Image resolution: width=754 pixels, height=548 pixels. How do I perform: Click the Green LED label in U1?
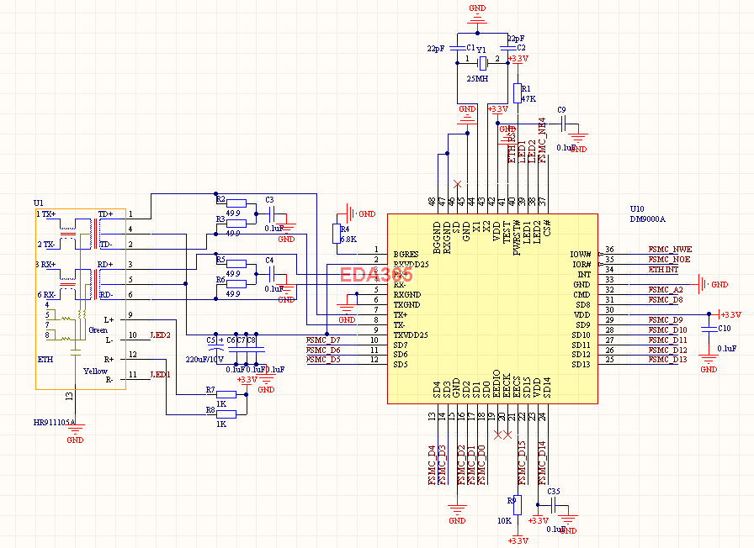(x=98, y=330)
